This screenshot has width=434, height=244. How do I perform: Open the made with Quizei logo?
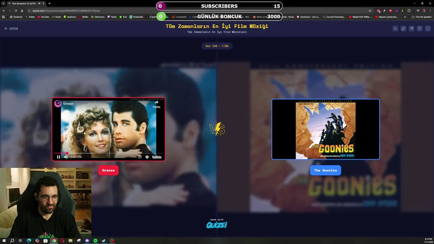coord(217,224)
